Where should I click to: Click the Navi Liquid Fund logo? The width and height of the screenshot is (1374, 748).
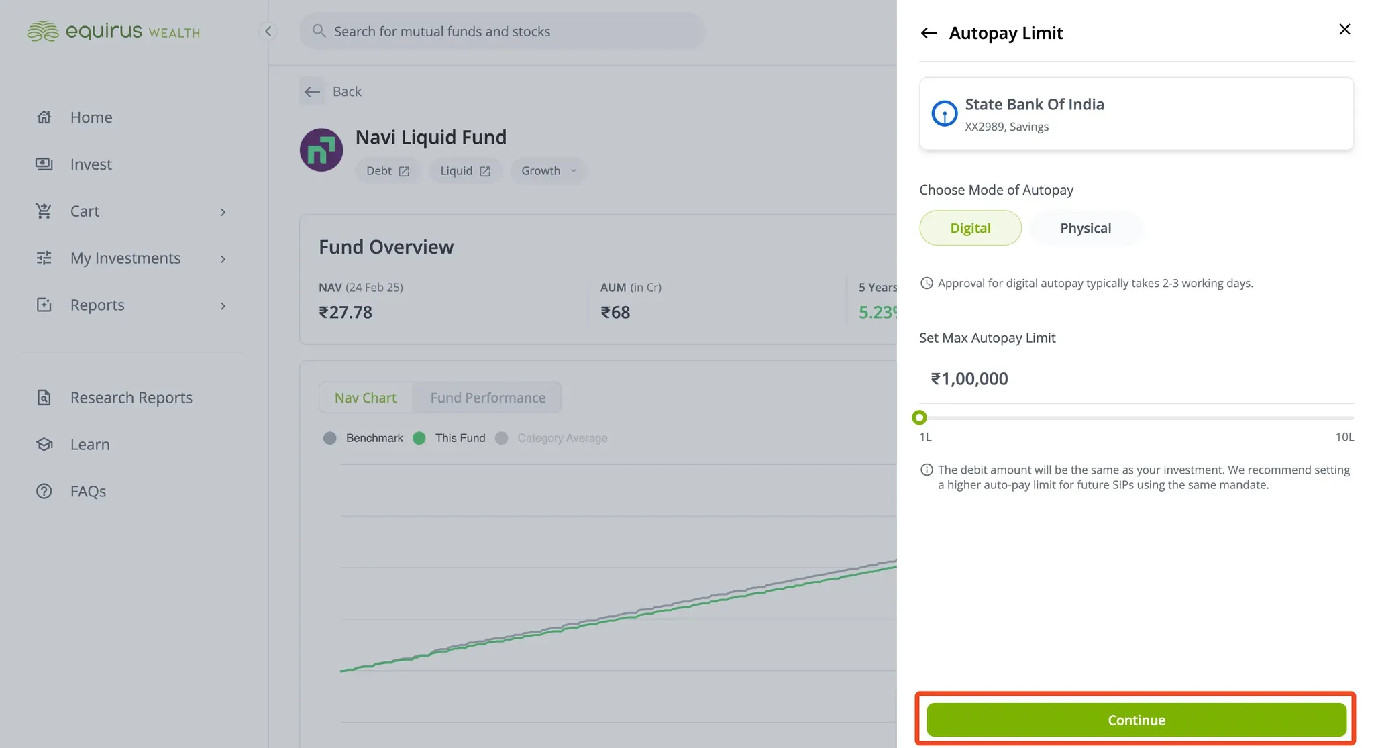click(321, 150)
